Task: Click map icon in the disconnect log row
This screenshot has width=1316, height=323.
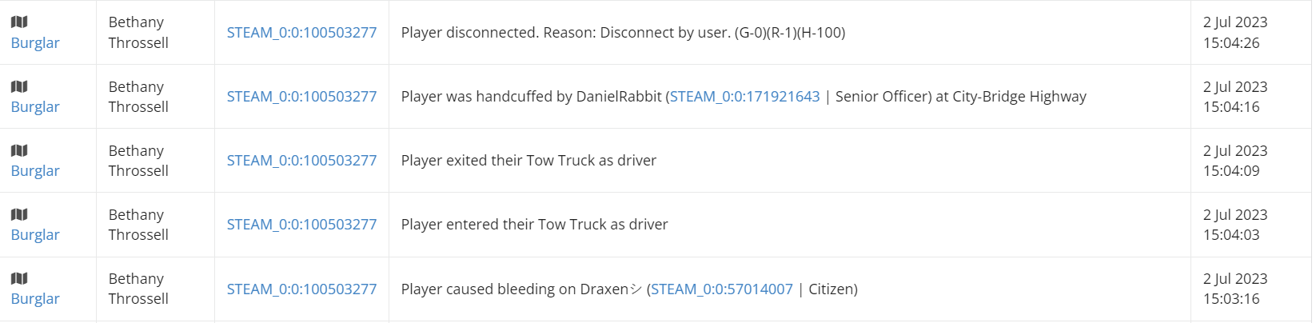Action: tap(19, 22)
